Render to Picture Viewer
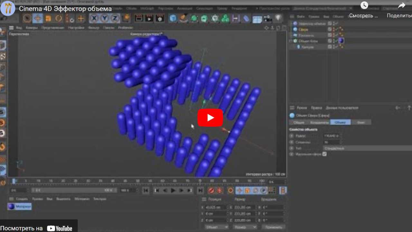The image size is (412, 232). [x=149, y=18]
